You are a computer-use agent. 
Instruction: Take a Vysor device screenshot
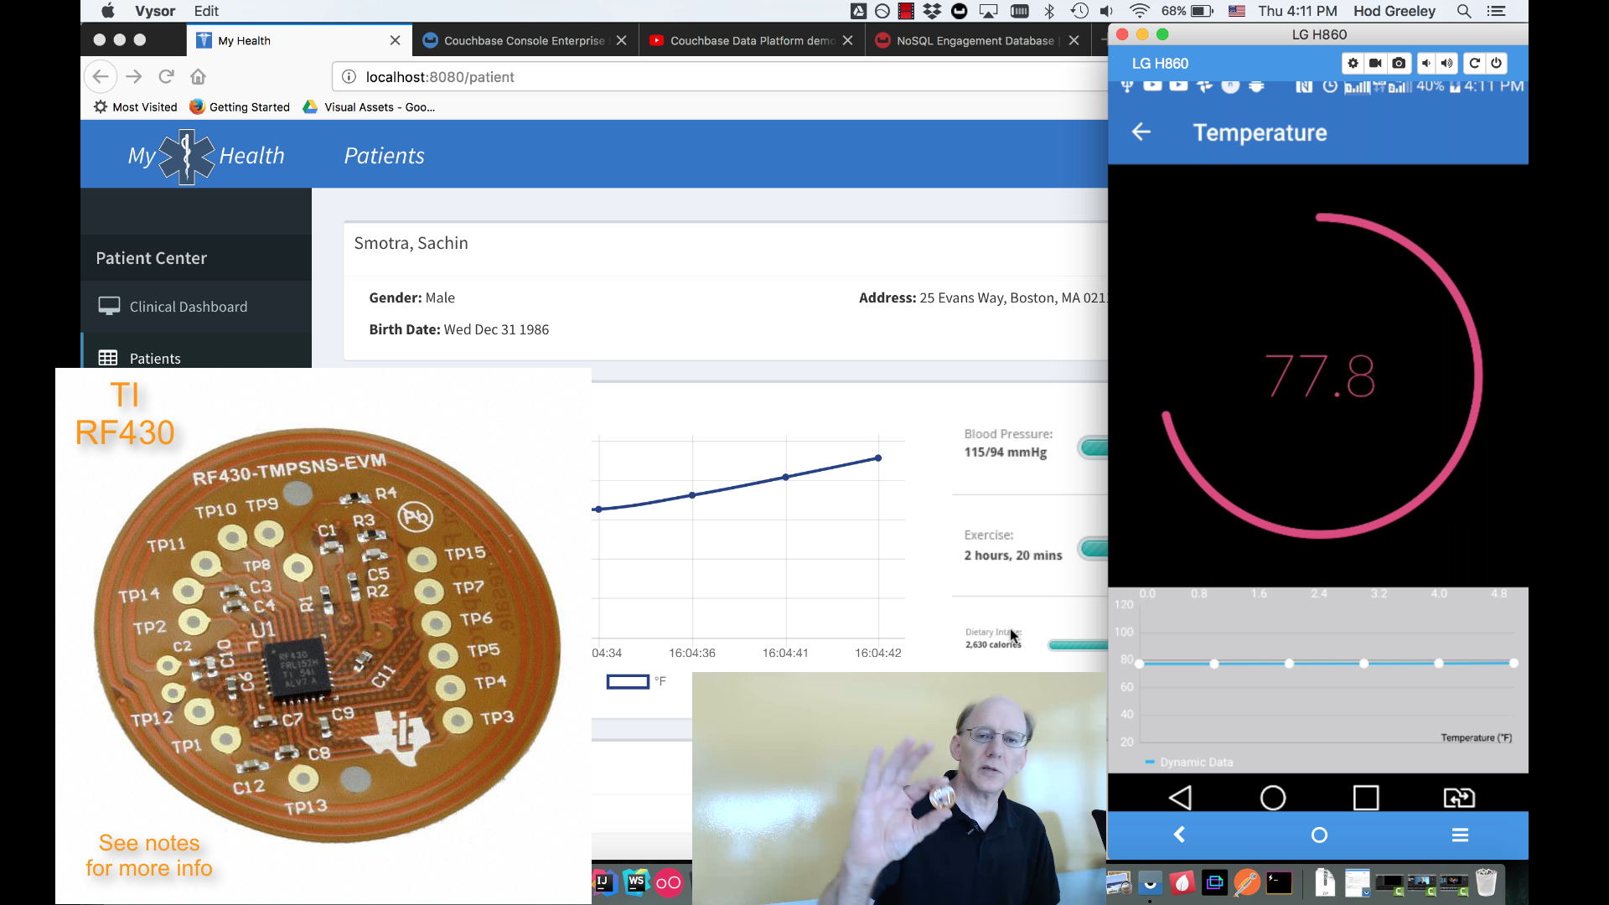(x=1399, y=63)
